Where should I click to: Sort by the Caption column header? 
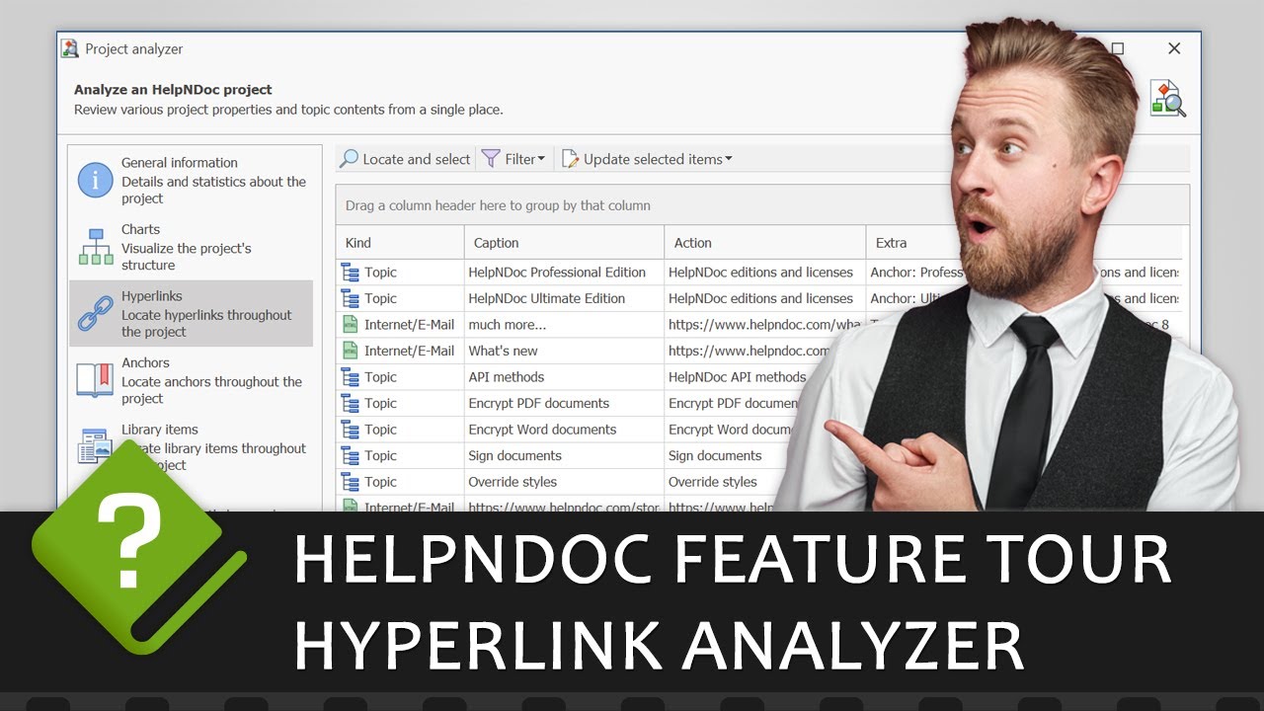click(565, 243)
